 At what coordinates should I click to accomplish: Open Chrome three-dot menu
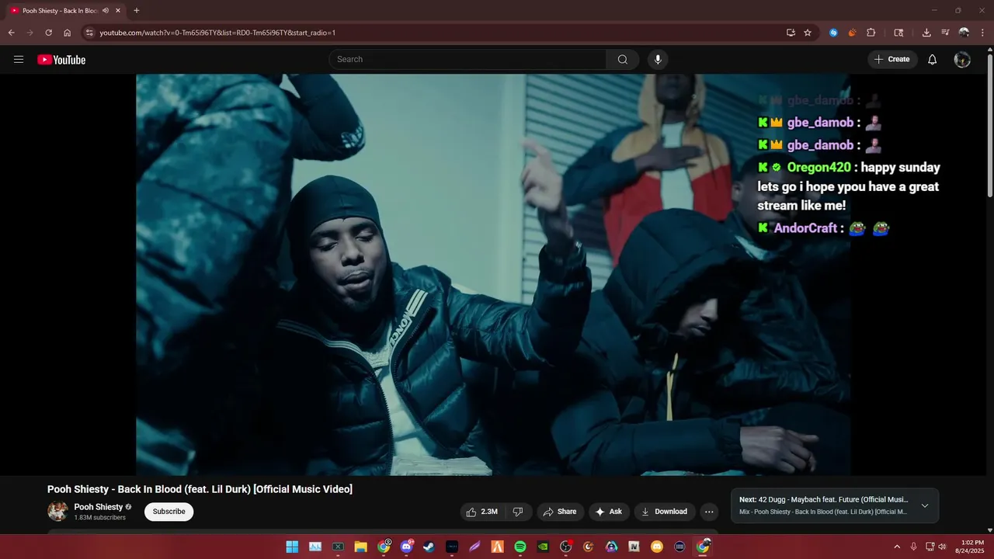(x=982, y=33)
